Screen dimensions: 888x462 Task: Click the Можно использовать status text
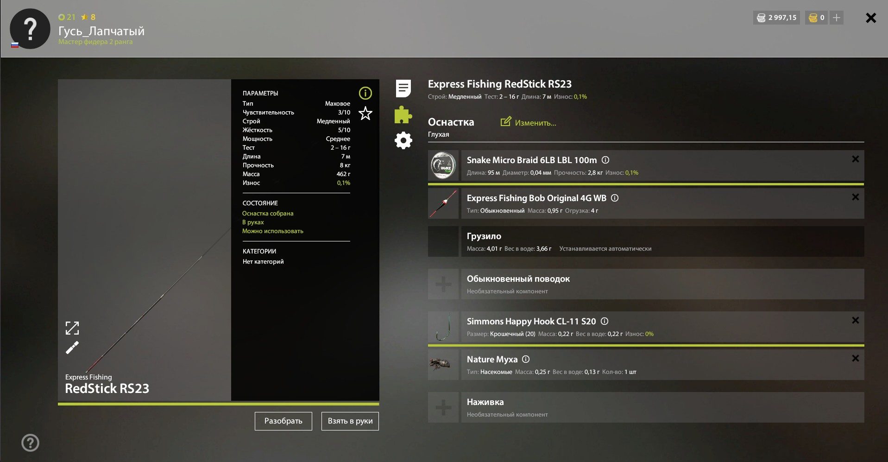273,231
